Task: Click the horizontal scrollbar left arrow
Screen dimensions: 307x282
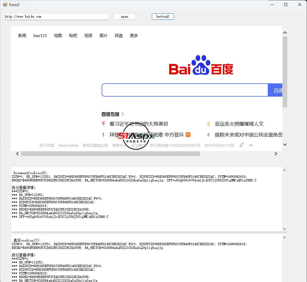Action: (18, 154)
